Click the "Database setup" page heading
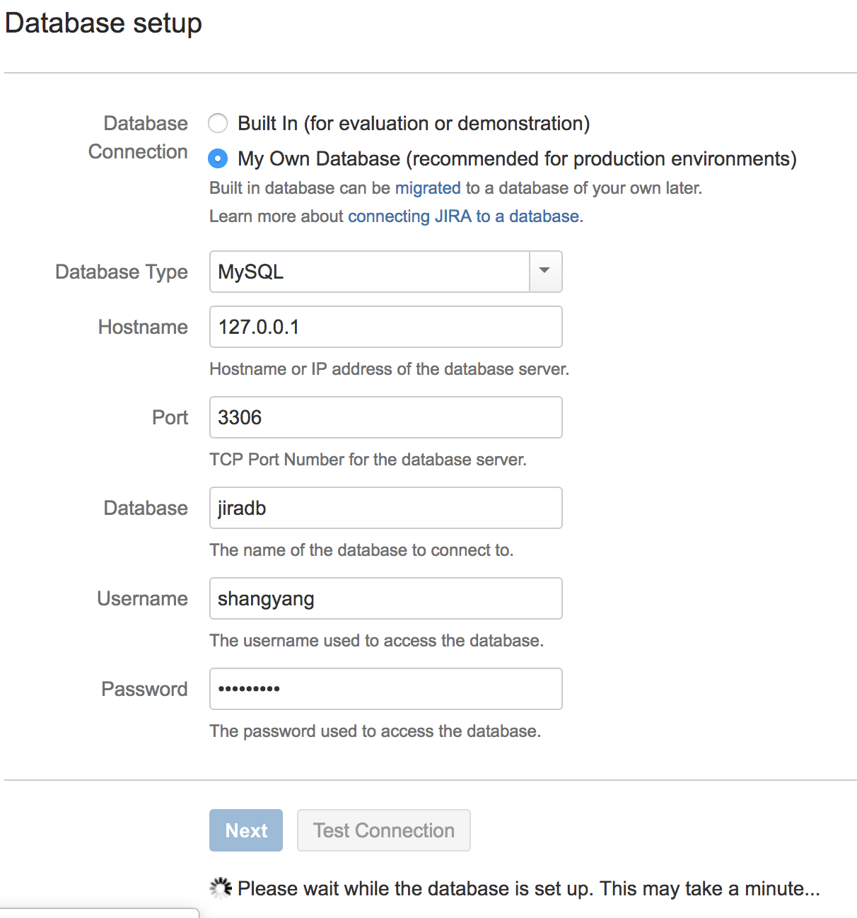The width and height of the screenshot is (857, 918). point(103,23)
